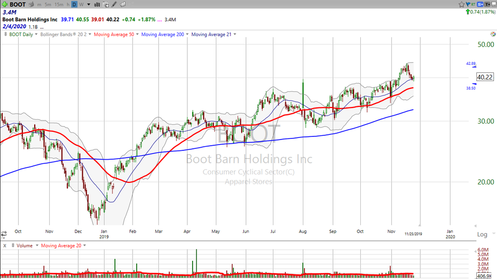
Task: Expand the Moving Average 200 dropdown
Action: coord(187,34)
